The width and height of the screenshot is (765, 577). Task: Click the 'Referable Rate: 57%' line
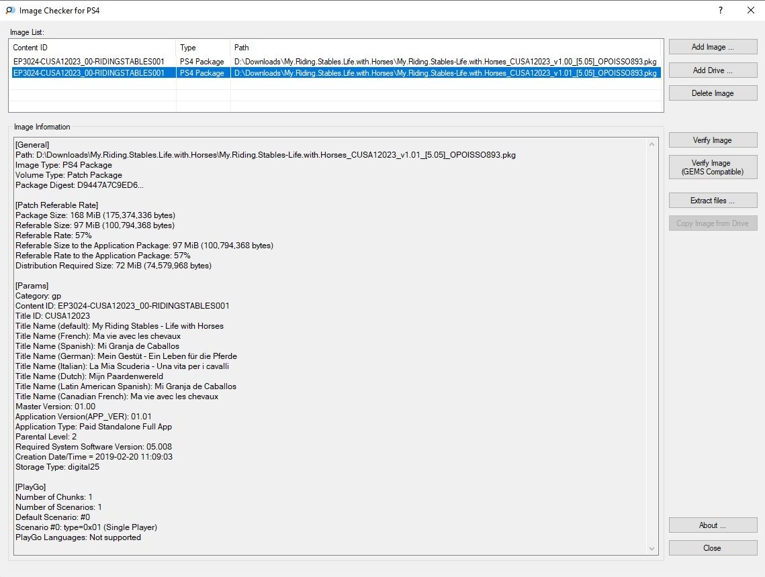[54, 235]
